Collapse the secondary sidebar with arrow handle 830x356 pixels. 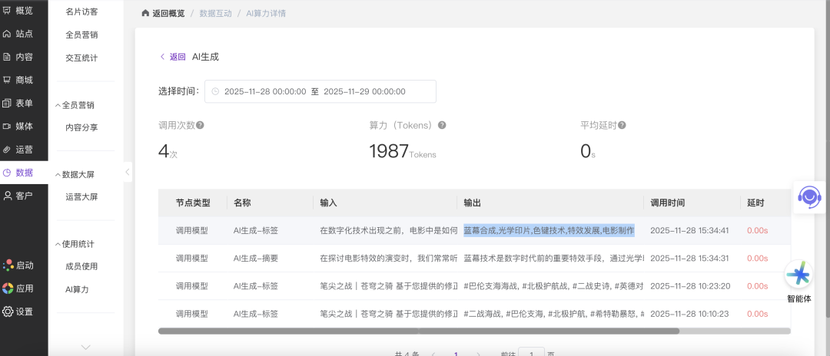click(x=128, y=172)
